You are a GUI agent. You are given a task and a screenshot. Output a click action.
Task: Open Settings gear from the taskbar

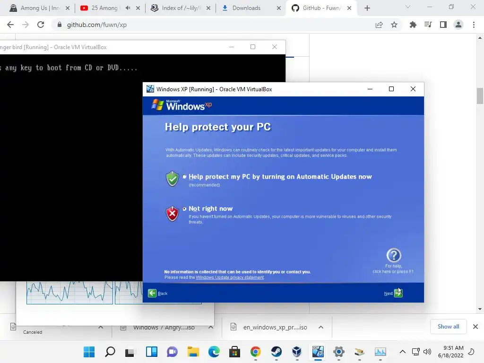tap(338, 352)
